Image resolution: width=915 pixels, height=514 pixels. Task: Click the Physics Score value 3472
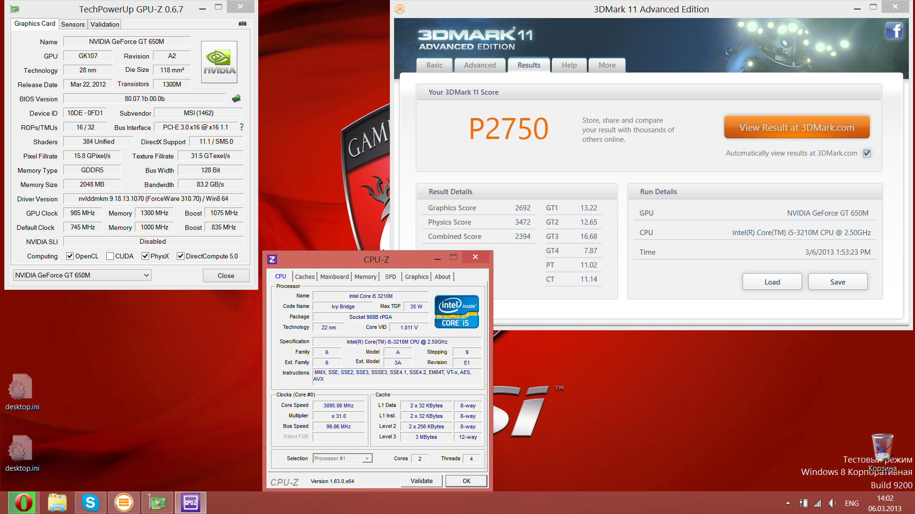tap(522, 222)
